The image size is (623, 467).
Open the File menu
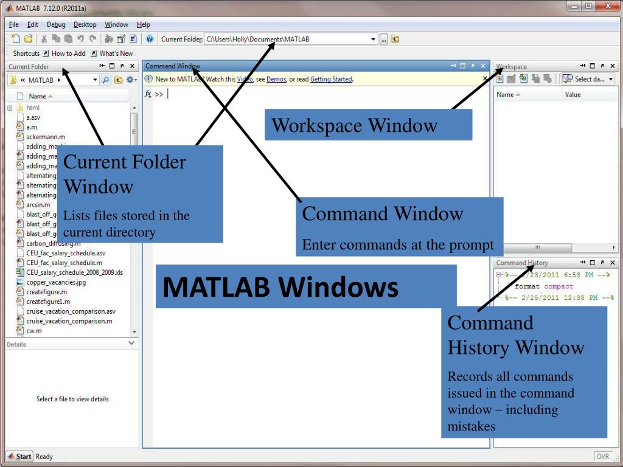click(x=14, y=24)
